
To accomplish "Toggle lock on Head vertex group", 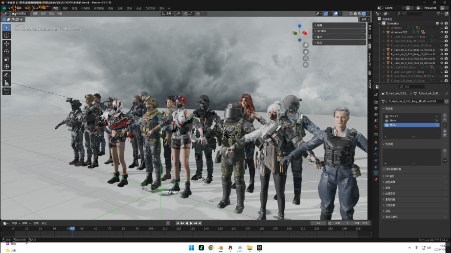I will (437, 125).
